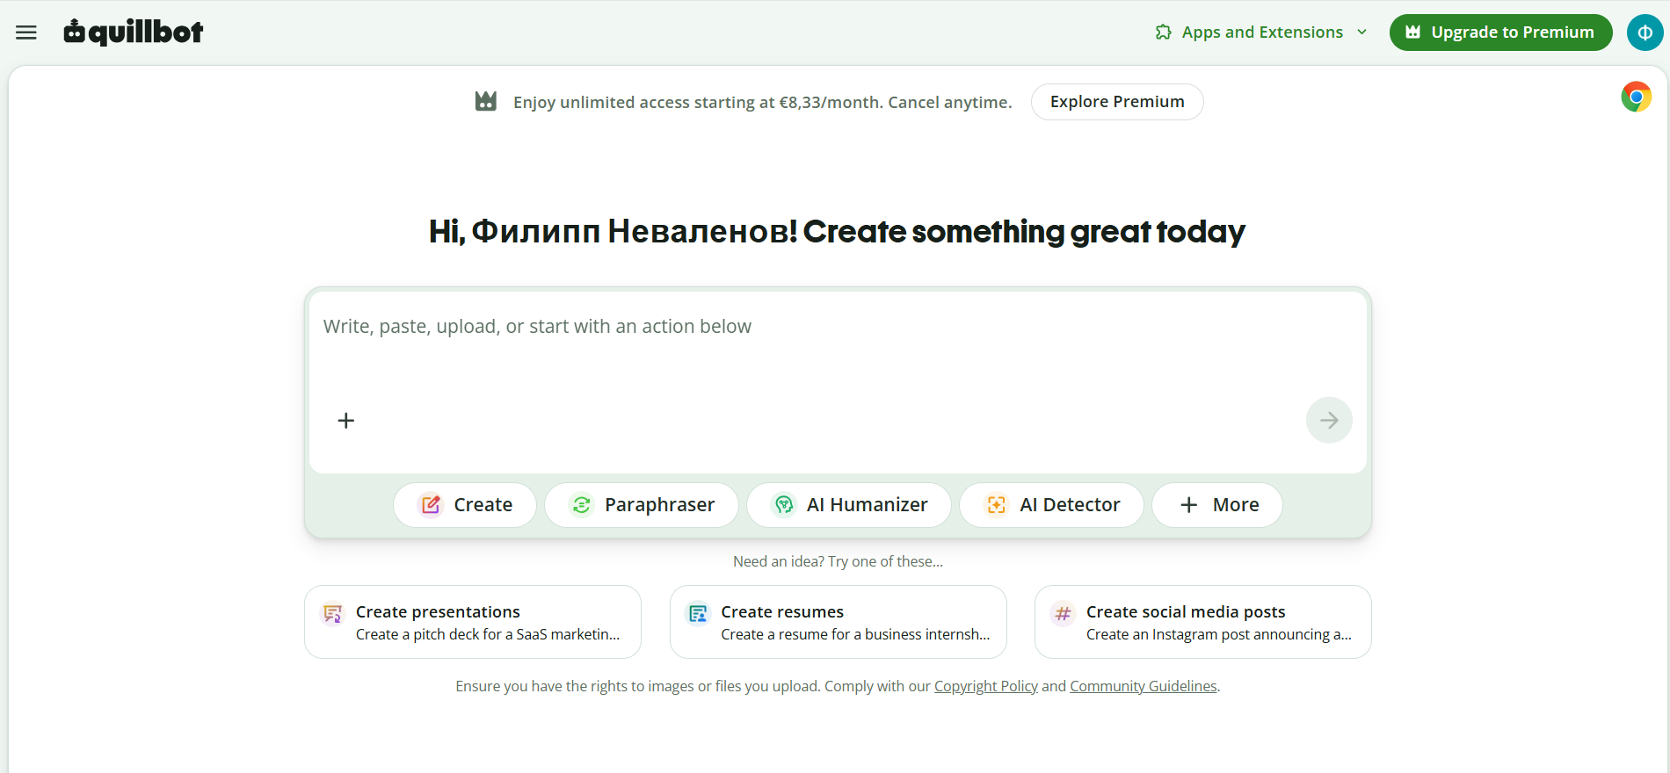Viewport: 1670px width, 773px height.
Task: Click the 'Create something great today' heading
Action: click(1024, 231)
